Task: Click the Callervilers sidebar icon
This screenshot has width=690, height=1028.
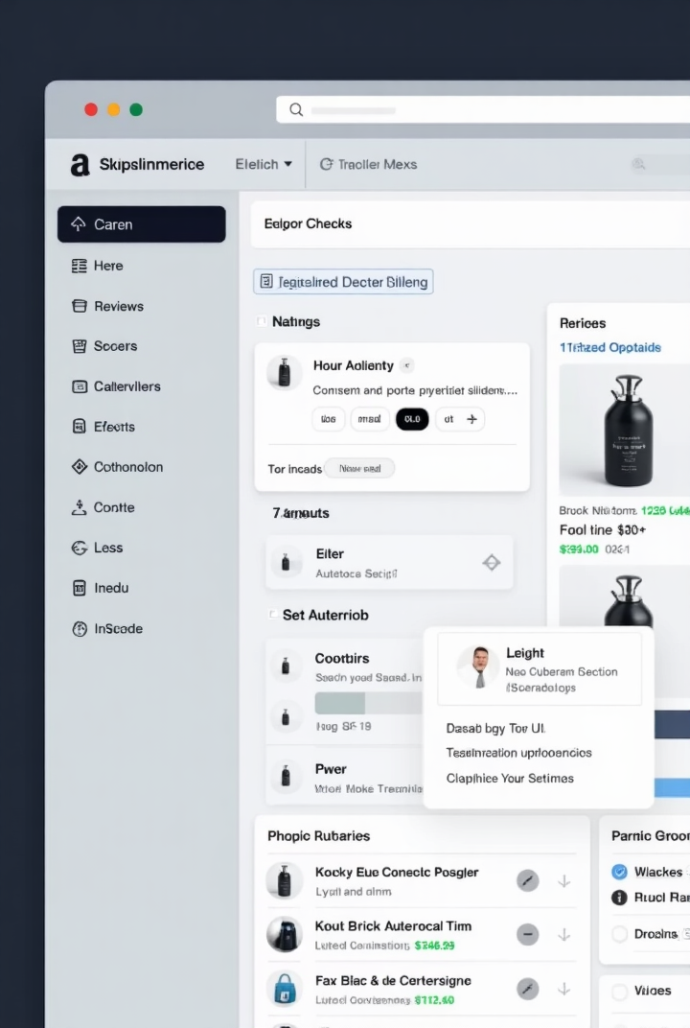Action: (x=80, y=386)
